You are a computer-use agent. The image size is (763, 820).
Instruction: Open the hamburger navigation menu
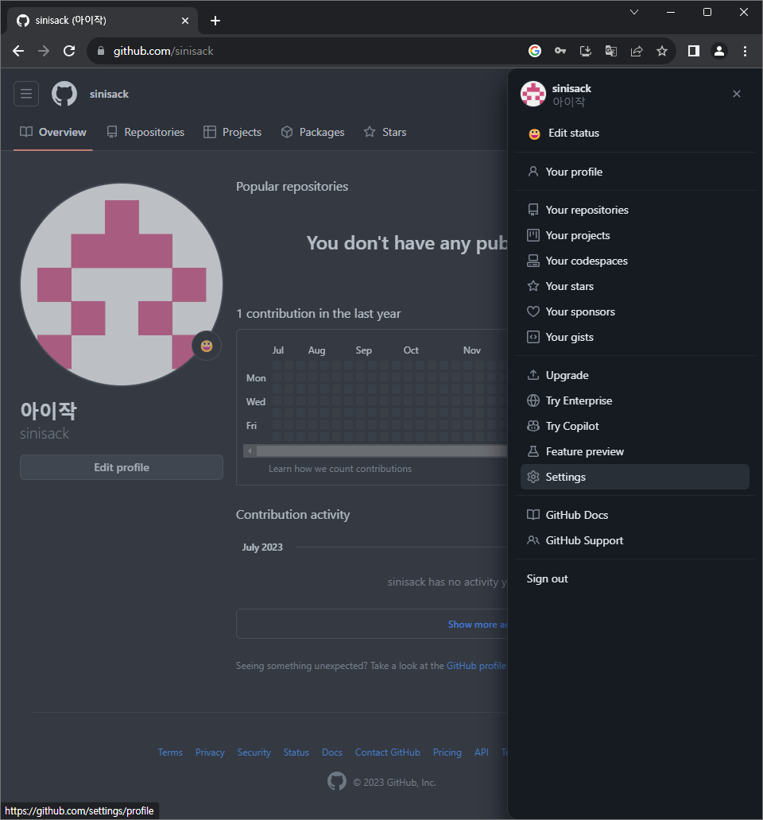point(26,94)
